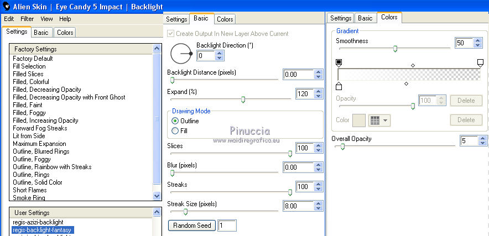Click the Blur slider handle

point(172,173)
